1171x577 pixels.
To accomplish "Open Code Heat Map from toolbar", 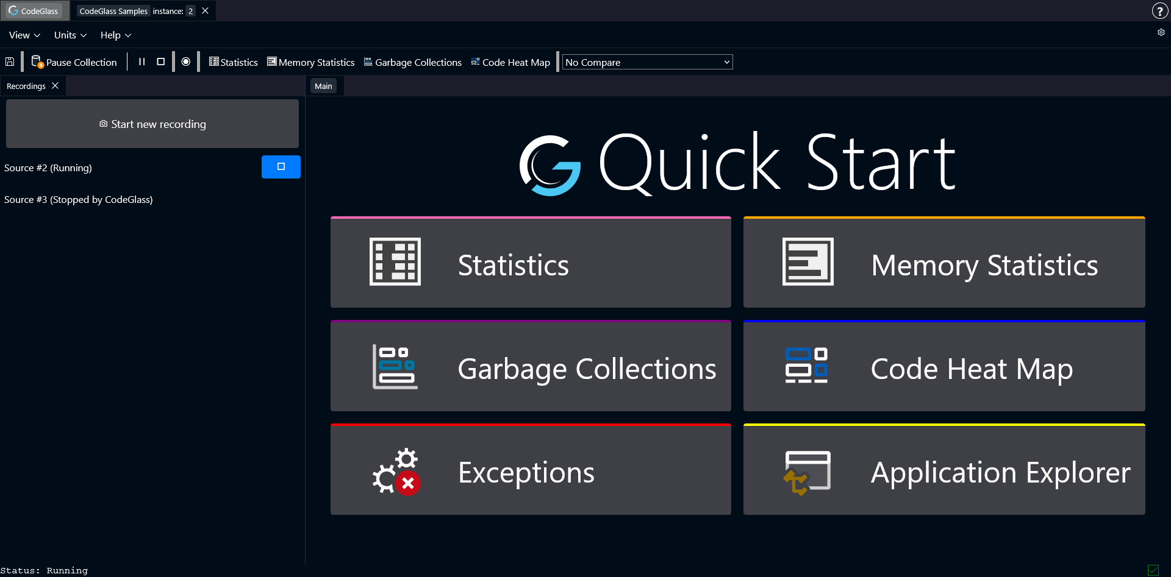I will point(510,62).
